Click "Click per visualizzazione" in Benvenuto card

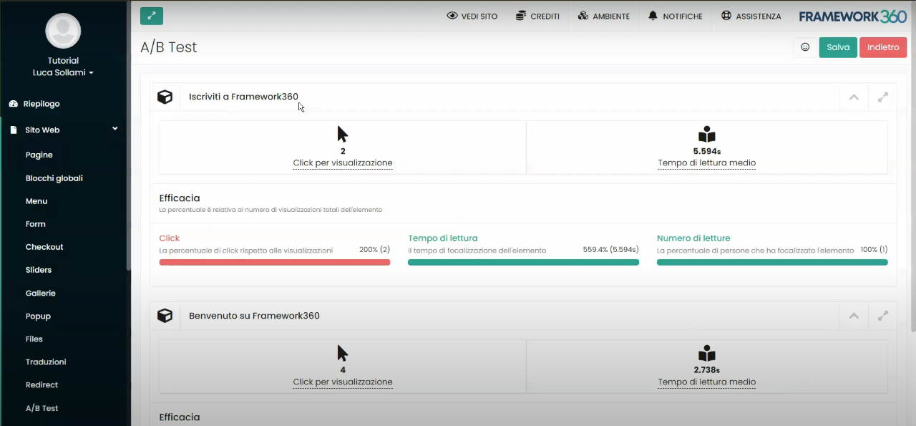[343, 382]
